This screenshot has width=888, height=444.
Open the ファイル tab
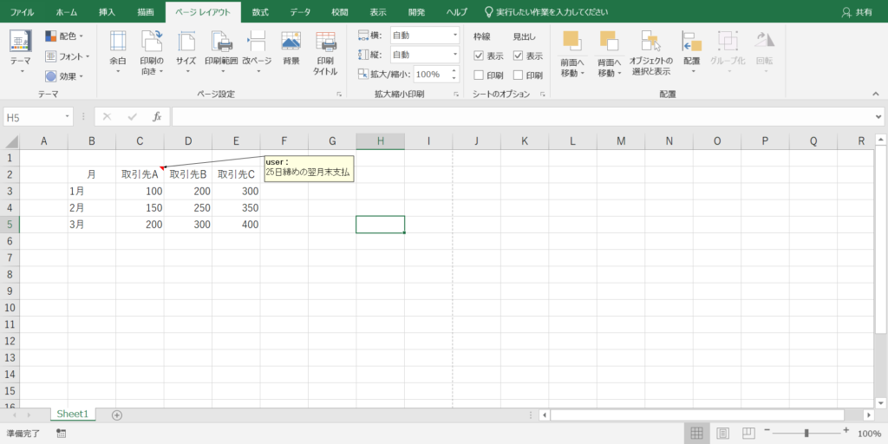click(x=22, y=12)
